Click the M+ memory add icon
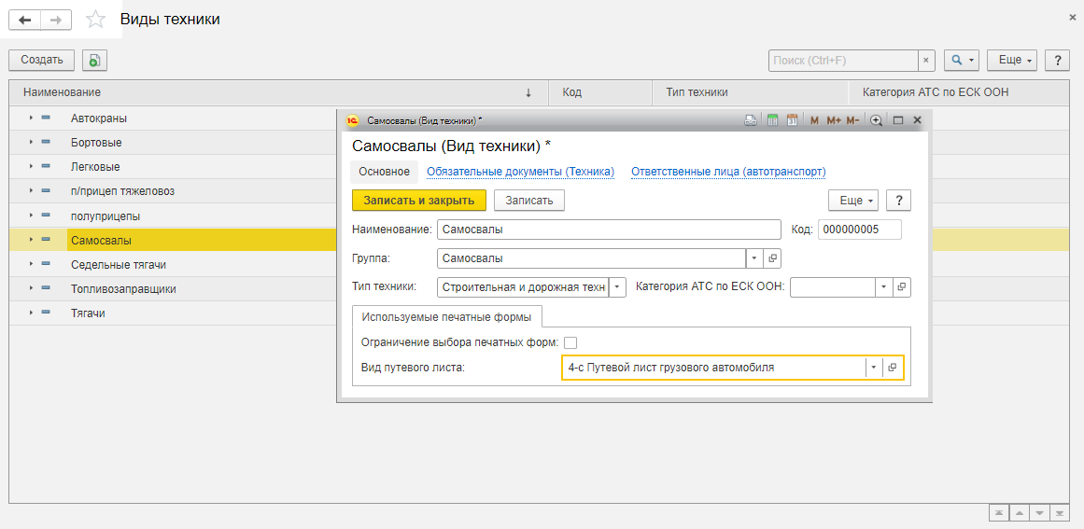 pos(834,120)
